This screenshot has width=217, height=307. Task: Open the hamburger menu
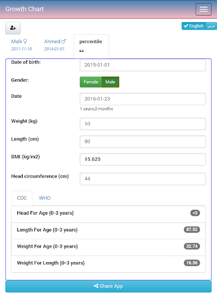pyautogui.click(x=203, y=9)
